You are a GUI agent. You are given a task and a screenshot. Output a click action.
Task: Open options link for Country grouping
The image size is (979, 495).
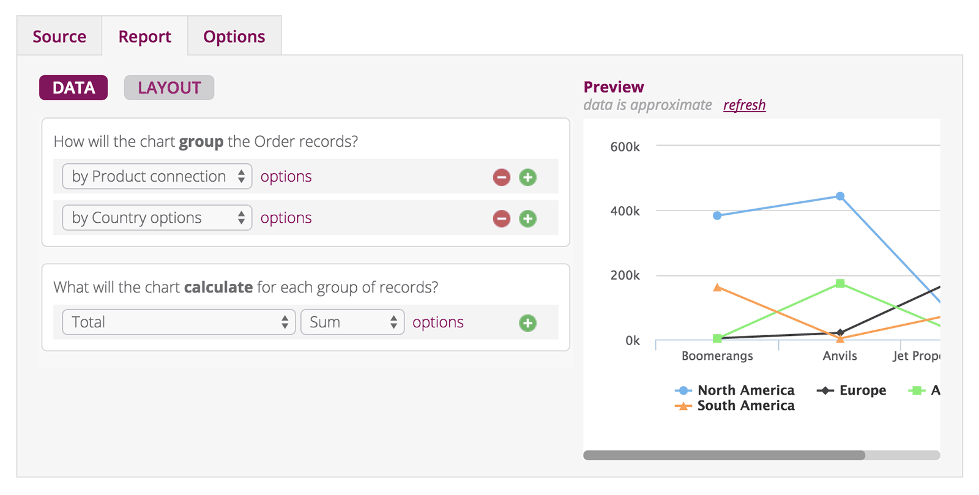click(286, 218)
